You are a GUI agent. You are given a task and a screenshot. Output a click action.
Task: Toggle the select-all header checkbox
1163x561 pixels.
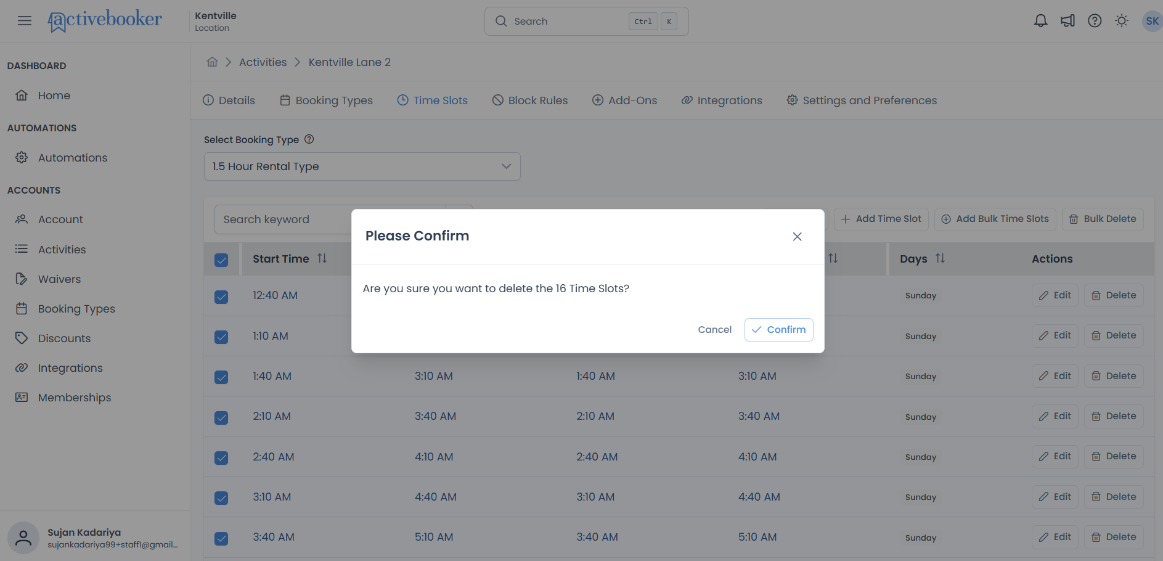pos(221,260)
